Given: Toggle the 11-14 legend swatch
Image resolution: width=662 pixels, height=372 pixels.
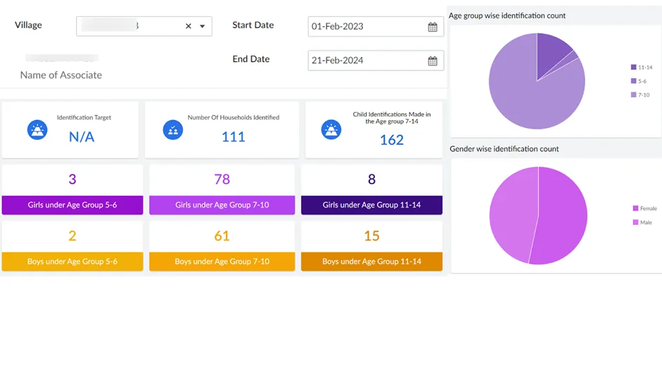Looking at the screenshot, I should [633, 67].
